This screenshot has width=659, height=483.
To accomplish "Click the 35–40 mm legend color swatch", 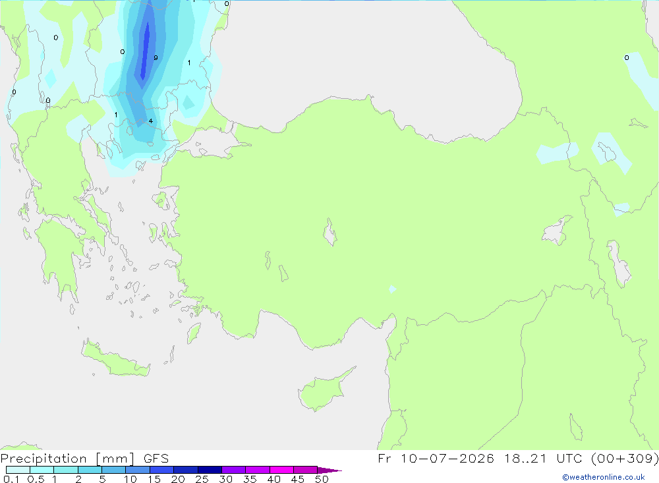I will point(258,470).
